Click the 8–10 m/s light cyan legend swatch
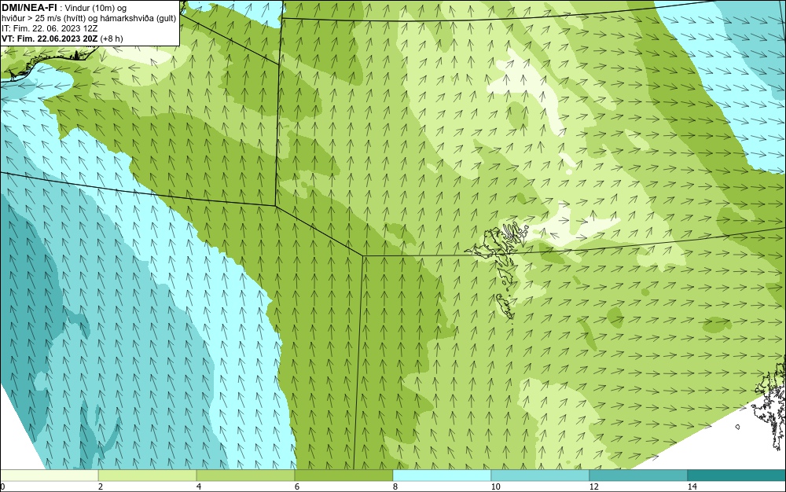Image resolution: width=786 pixels, height=492 pixels. 442,475
